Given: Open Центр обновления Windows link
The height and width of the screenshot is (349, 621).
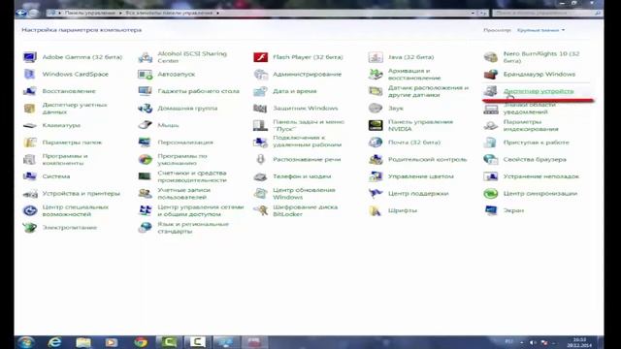Looking at the screenshot, I should pyautogui.click(x=304, y=194).
